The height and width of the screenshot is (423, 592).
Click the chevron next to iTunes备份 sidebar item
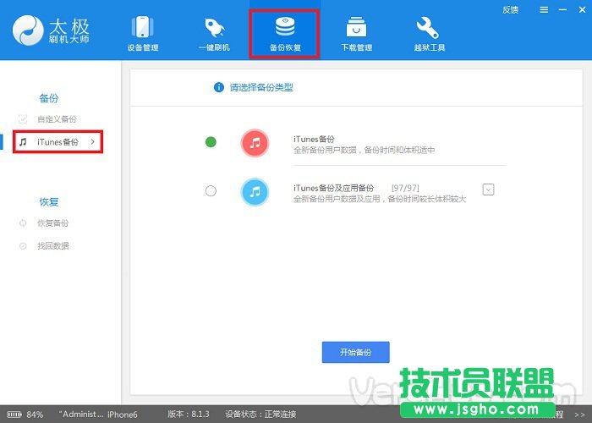(92, 141)
